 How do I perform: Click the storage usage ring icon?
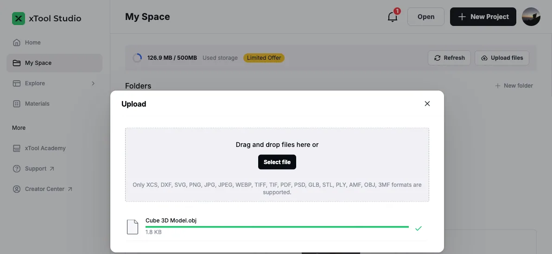point(137,58)
